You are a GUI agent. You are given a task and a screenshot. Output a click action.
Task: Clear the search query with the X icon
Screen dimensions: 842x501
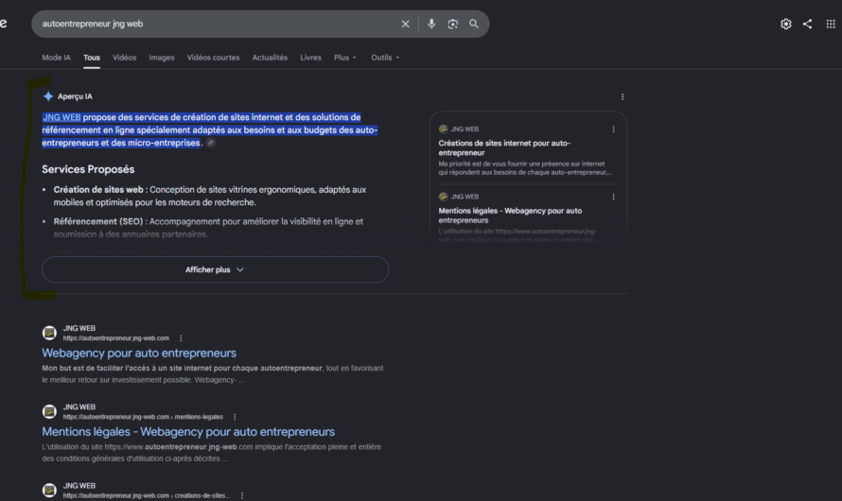pos(406,24)
